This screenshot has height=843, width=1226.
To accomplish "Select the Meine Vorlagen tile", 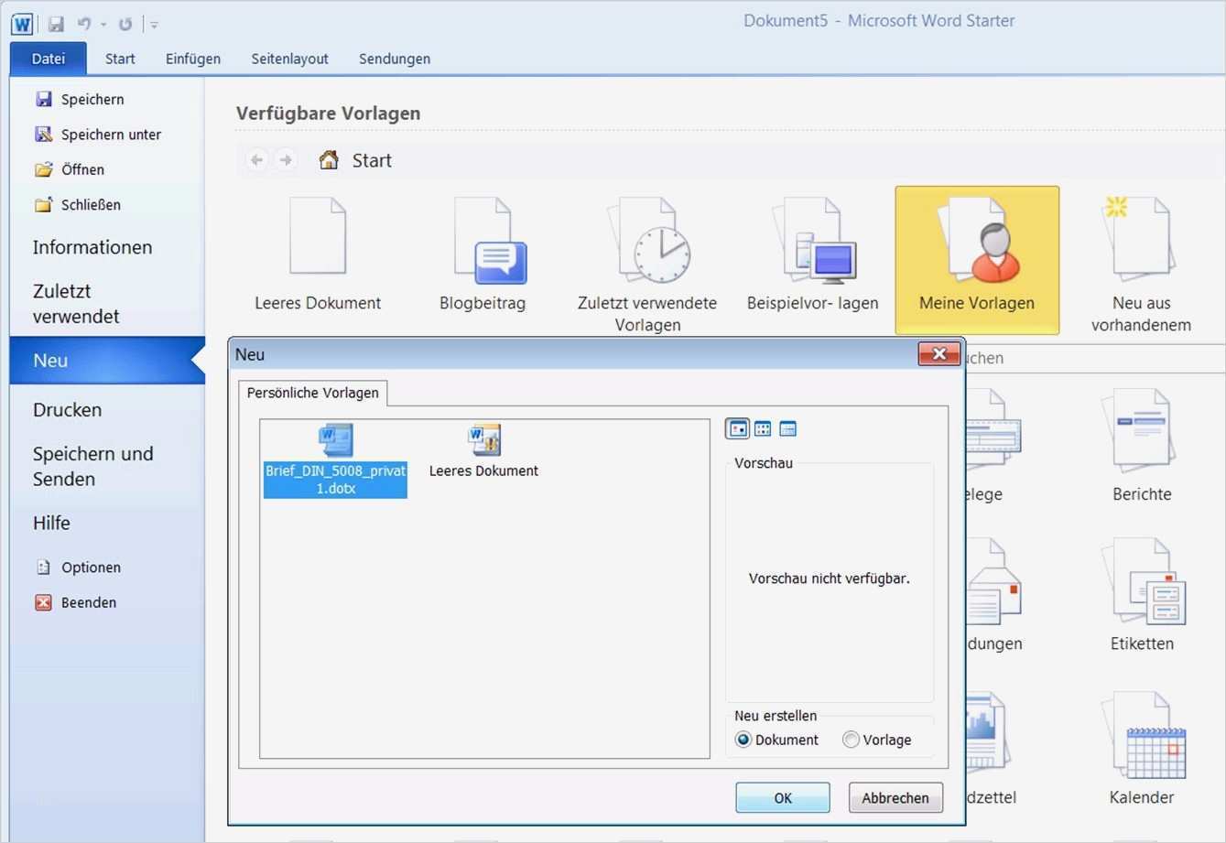I will (977, 260).
